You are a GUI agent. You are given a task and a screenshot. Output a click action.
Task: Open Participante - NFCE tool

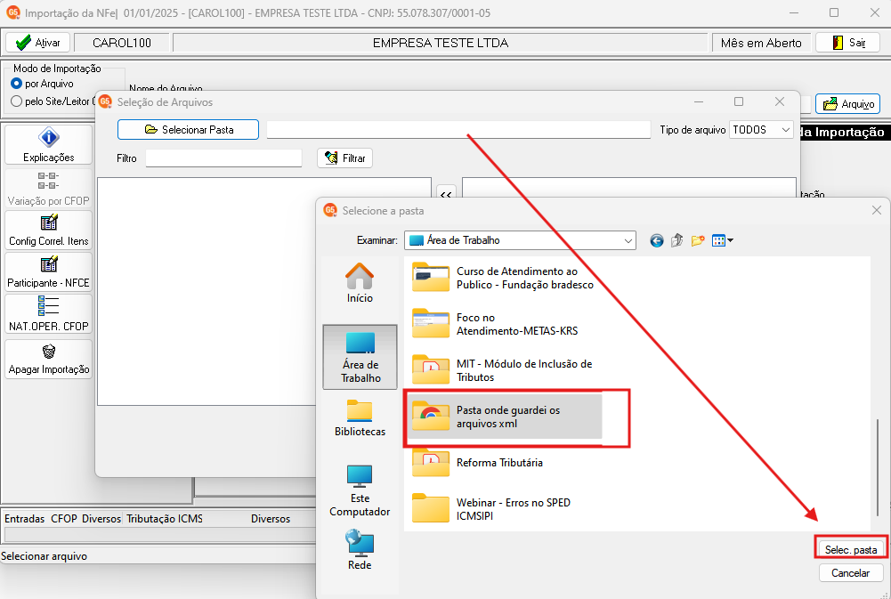tap(48, 271)
